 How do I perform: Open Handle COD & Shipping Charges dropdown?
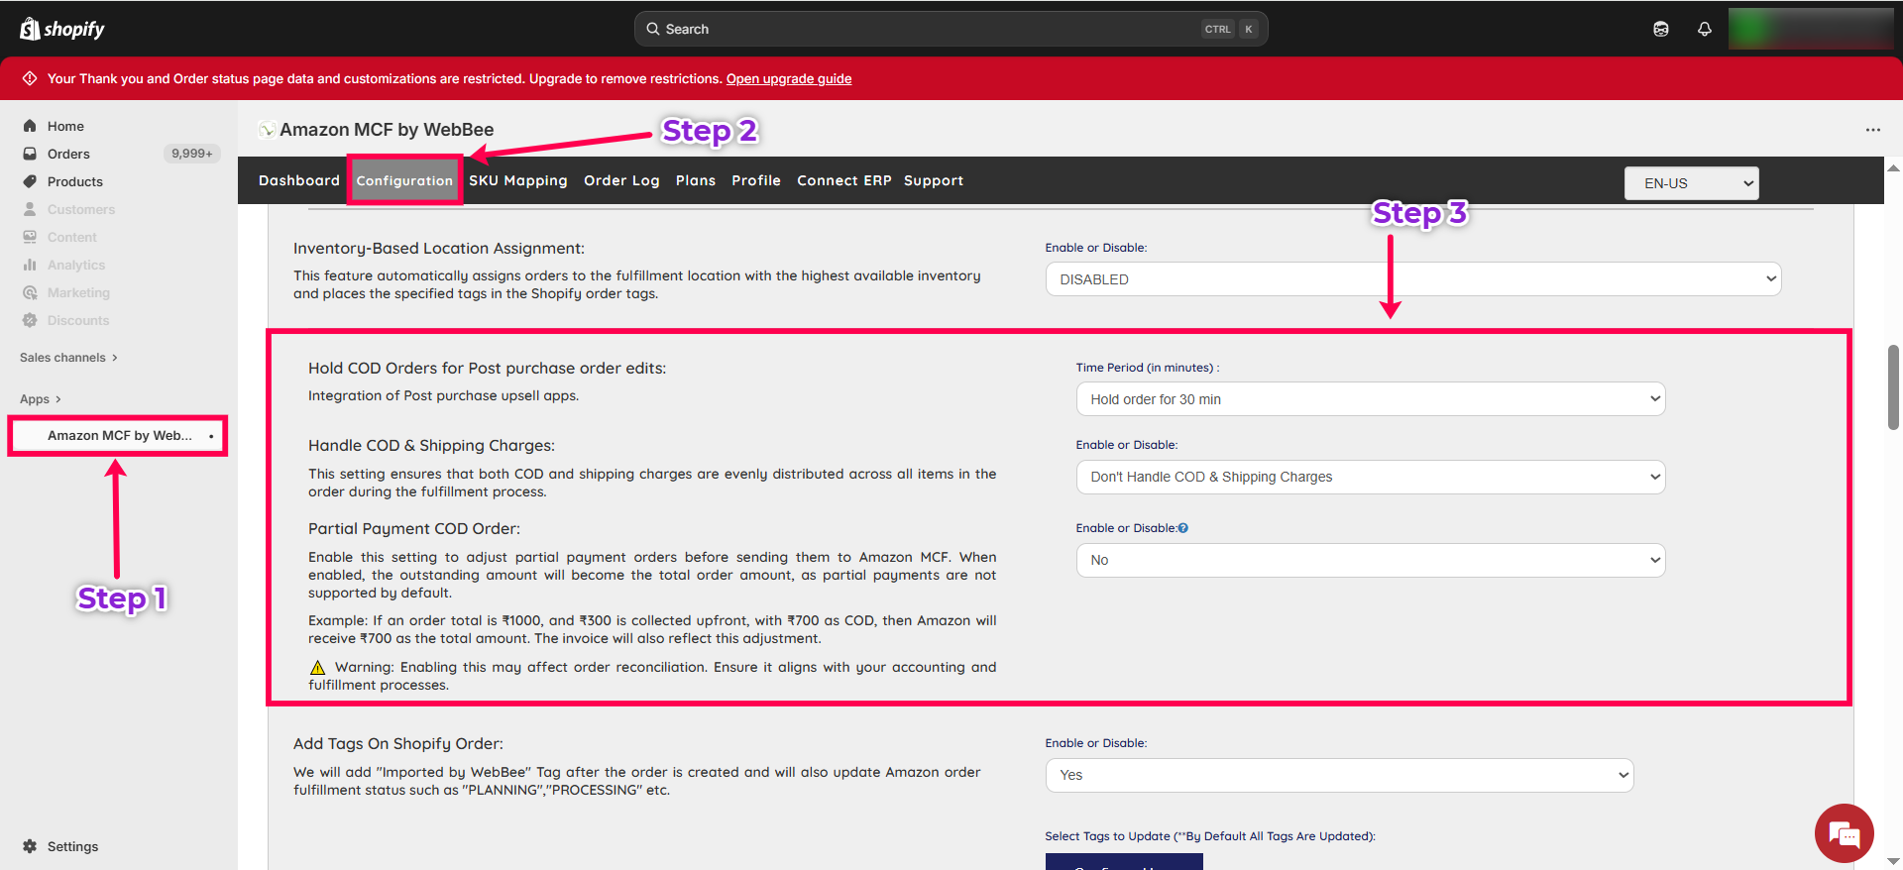(1370, 477)
